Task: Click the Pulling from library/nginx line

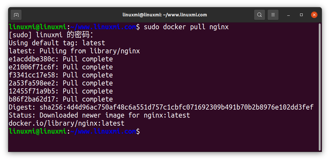Action: click(74, 51)
